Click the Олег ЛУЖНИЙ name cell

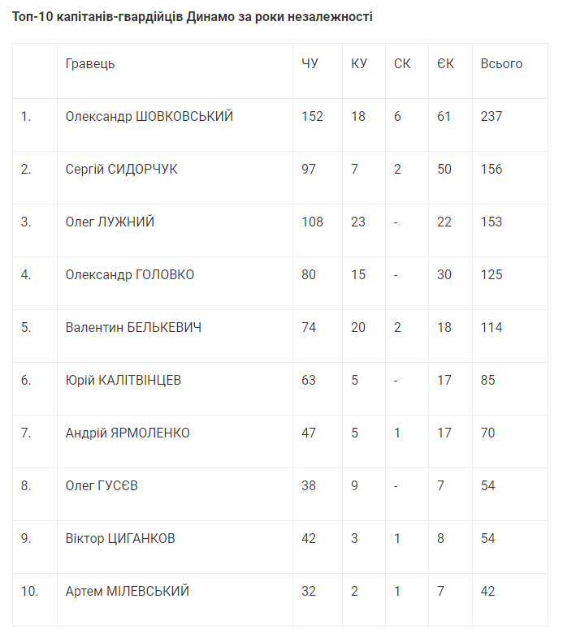tap(110, 222)
